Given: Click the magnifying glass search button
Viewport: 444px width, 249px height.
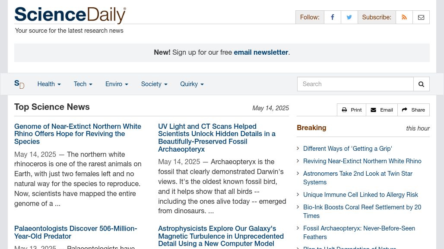Looking at the screenshot, I should pos(422,84).
